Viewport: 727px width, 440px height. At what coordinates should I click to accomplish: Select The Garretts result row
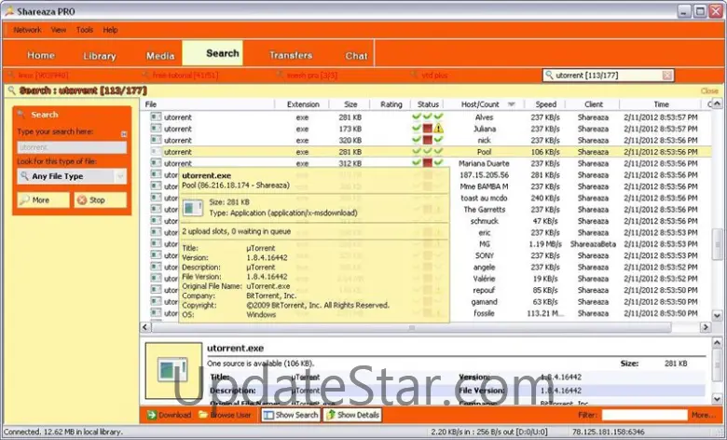pyautogui.click(x=484, y=210)
